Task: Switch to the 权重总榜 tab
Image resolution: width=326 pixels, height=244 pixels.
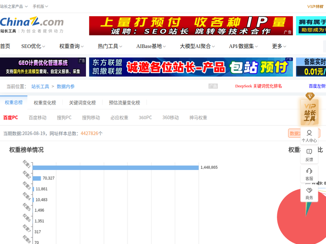Action: 13,102
